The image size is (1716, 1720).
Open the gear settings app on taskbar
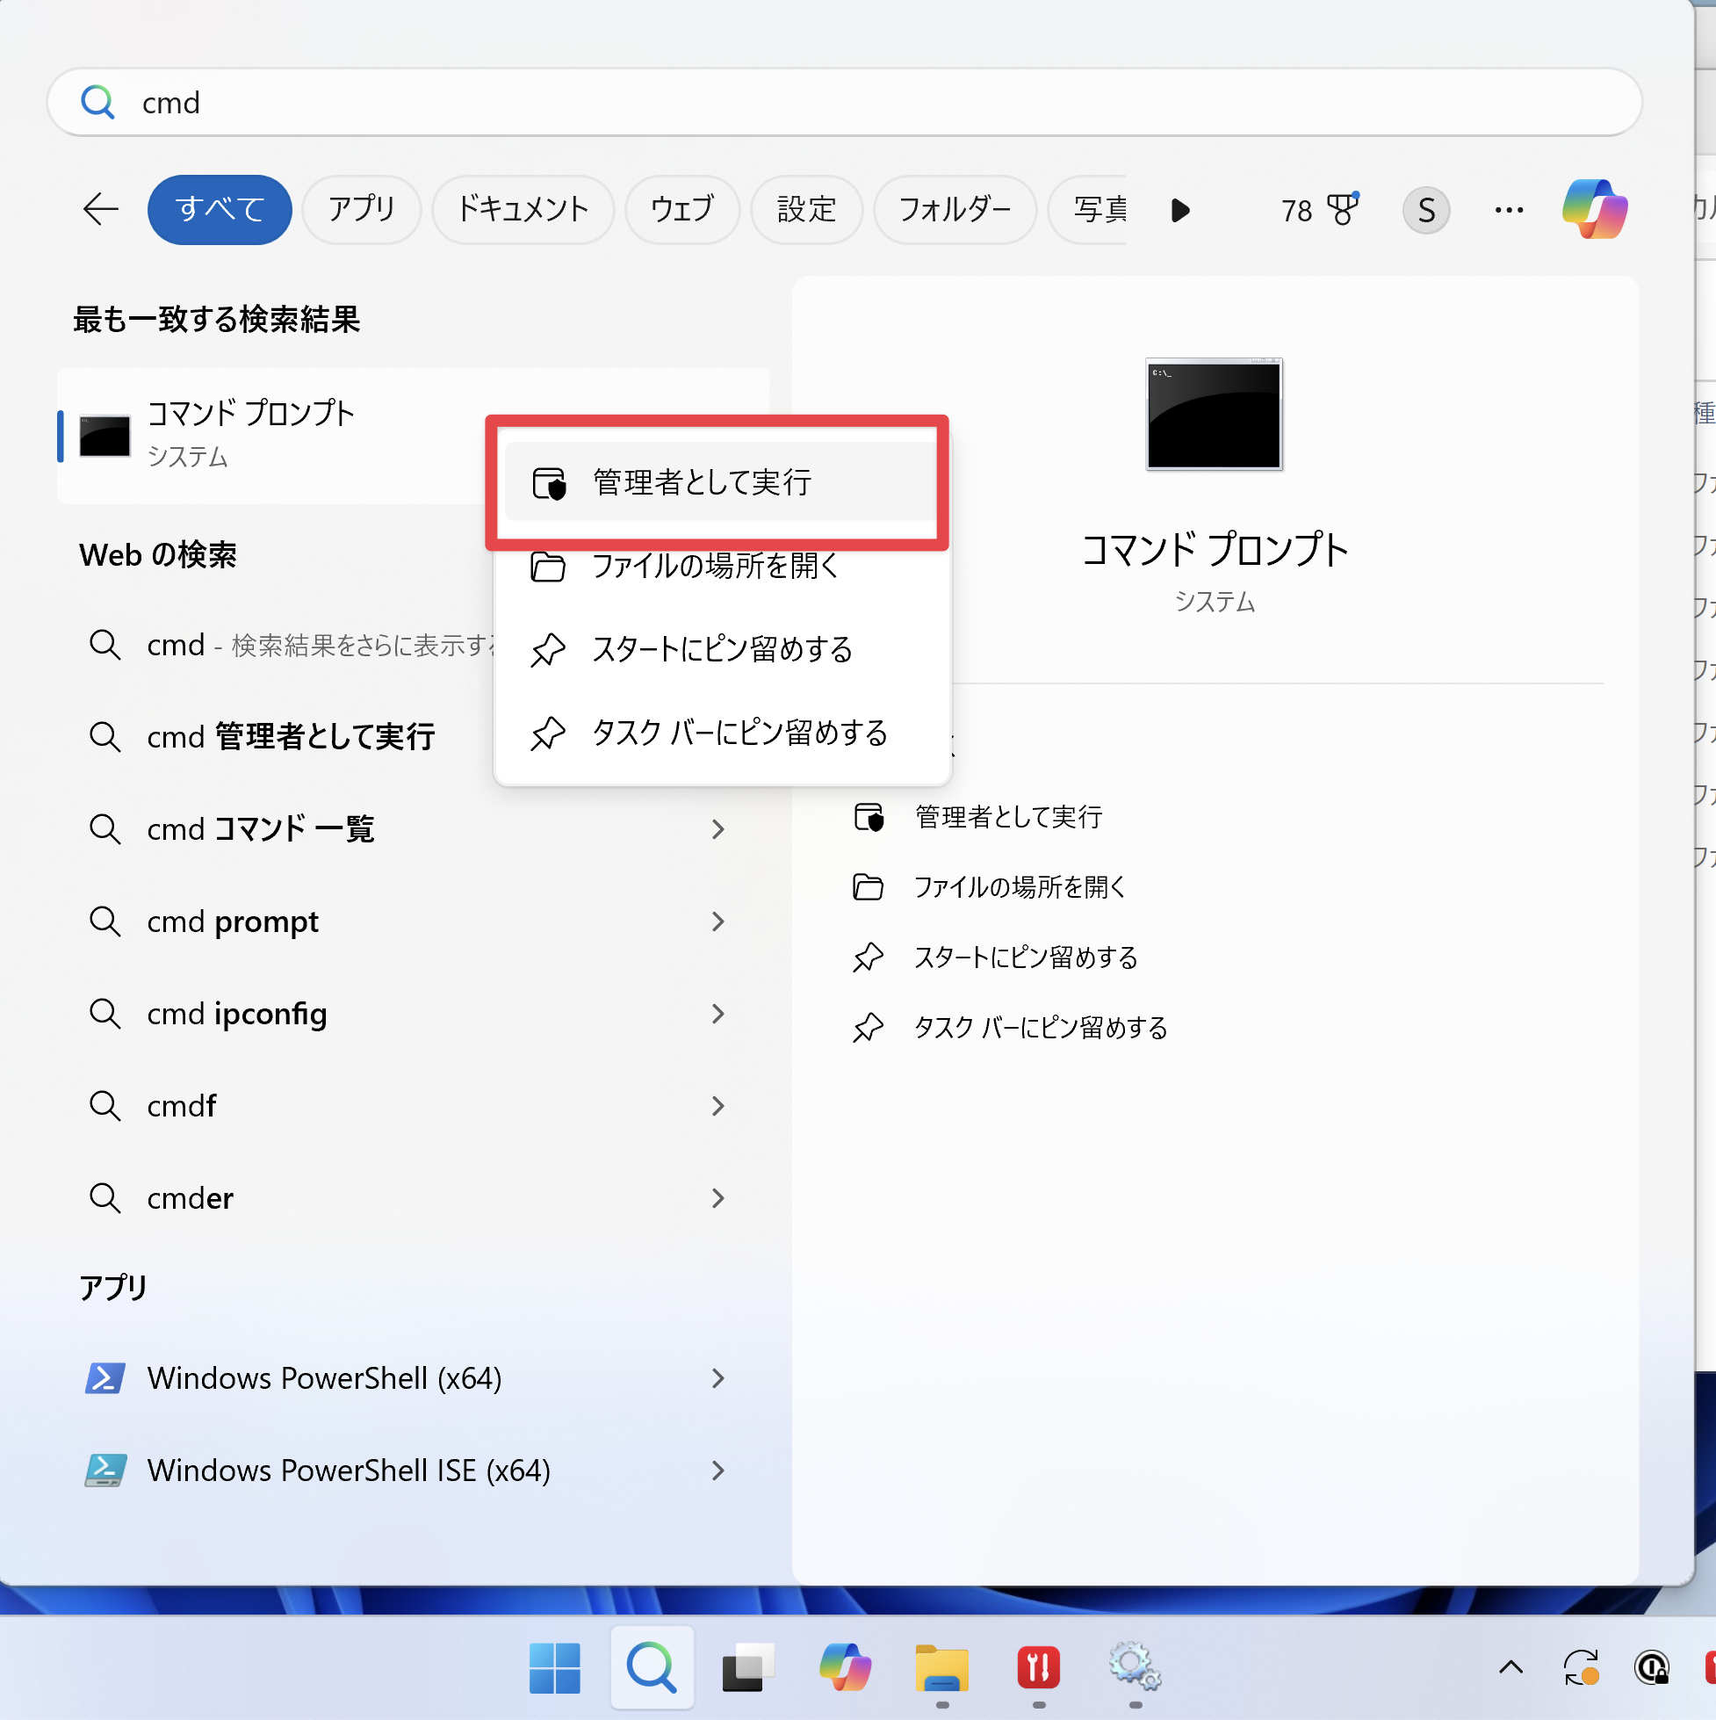pyautogui.click(x=1134, y=1667)
